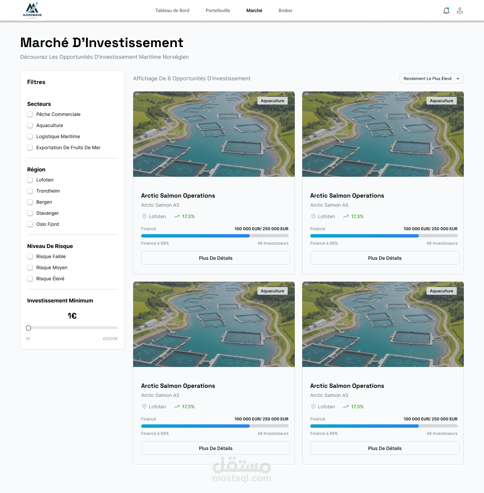Image resolution: width=484 pixels, height=493 pixels.
Task: Click Financé à 69% in bottom-left card
Action: tap(155, 434)
